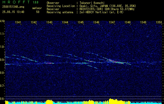
Task: Click time marker 1347
Action: (112, 22)
